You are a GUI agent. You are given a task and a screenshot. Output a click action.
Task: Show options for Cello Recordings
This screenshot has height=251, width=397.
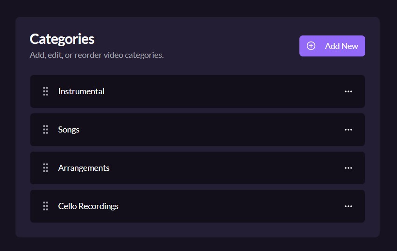(348, 206)
